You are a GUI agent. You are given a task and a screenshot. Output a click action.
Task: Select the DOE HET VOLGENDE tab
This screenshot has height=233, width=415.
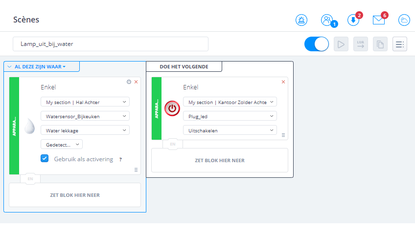[184, 66]
